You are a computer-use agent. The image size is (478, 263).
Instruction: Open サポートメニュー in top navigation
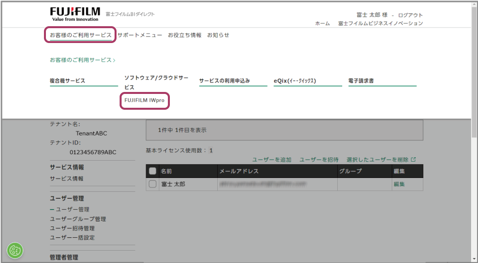[140, 35]
